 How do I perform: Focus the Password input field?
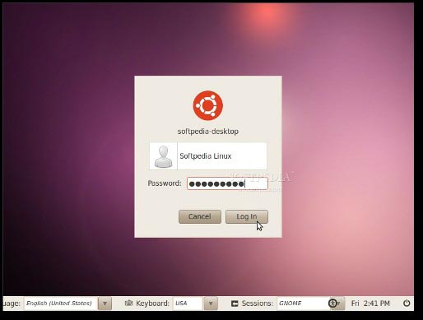pyautogui.click(x=227, y=183)
